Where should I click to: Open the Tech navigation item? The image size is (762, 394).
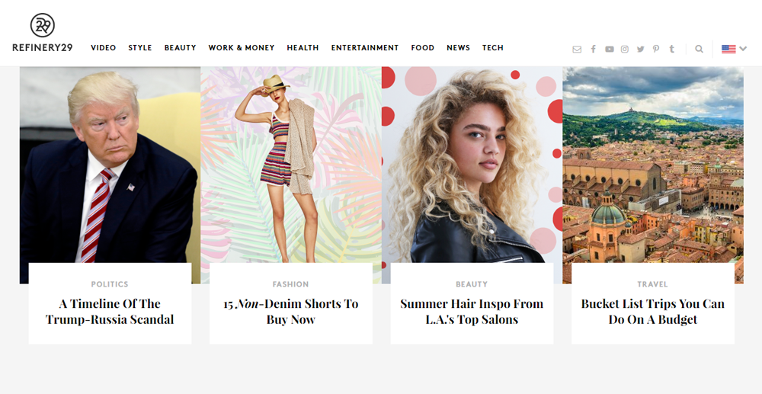coord(493,47)
